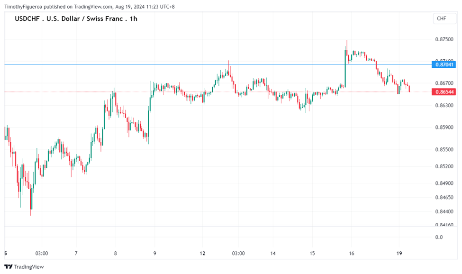Select date 12 on the time axis
The width and height of the screenshot is (462, 274).
point(202,254)
